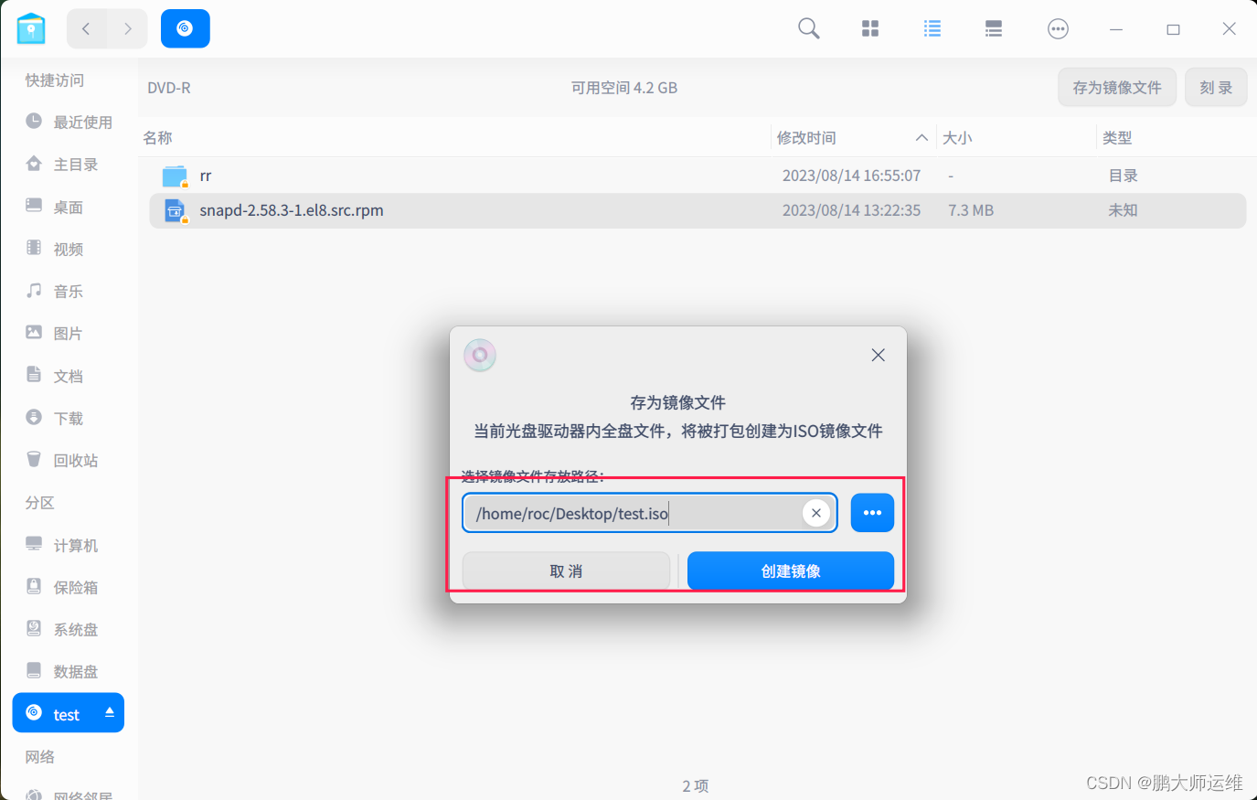Click the 修改时间 sort chevron
The height and width of the screenshot is (800, 1257).
point(922,138)
